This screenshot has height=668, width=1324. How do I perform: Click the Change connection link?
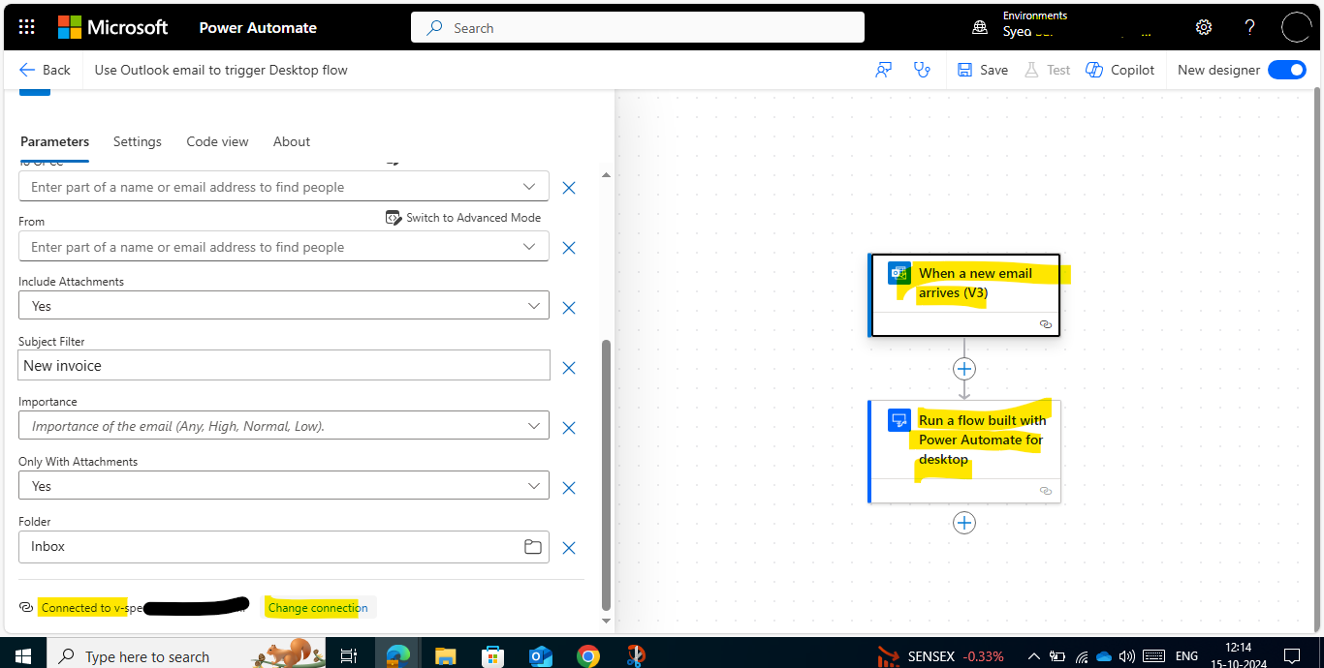pyautogui.click(x=318, y=607)
